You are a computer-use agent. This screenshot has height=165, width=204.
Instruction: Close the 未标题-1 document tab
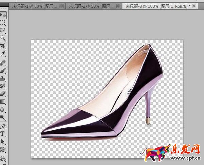61,6
